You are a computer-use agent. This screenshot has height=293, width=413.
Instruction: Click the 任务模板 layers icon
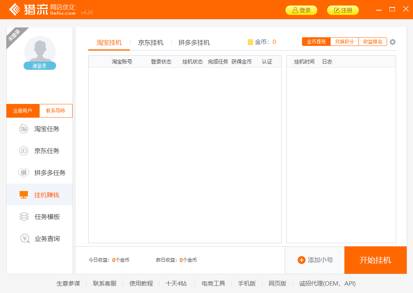(24, 217)
